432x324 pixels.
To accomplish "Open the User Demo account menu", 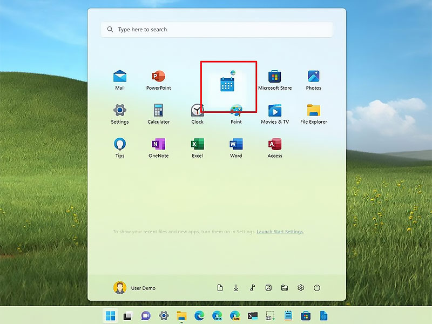I will point(134,288).
